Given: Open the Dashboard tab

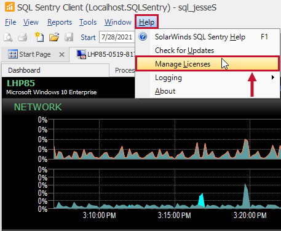Looking at the screenshot, I should [x=55, y=70].
